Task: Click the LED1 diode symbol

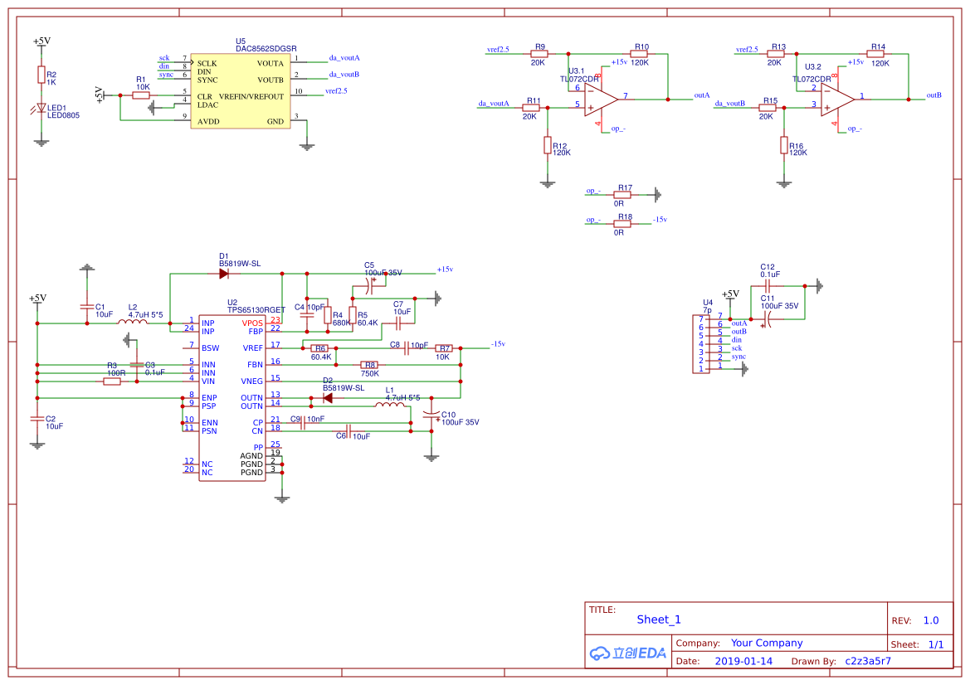Action: coord(41,108)
